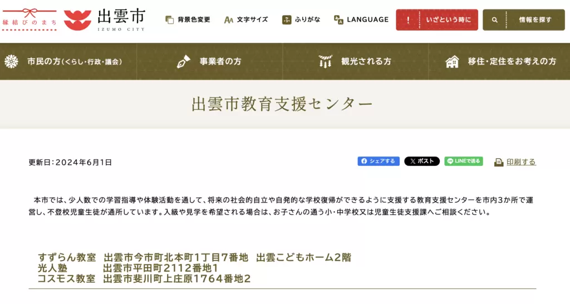Click the magnifying glass search icon
The width and height of the screenshot is (570, 304).
(495, 20)
